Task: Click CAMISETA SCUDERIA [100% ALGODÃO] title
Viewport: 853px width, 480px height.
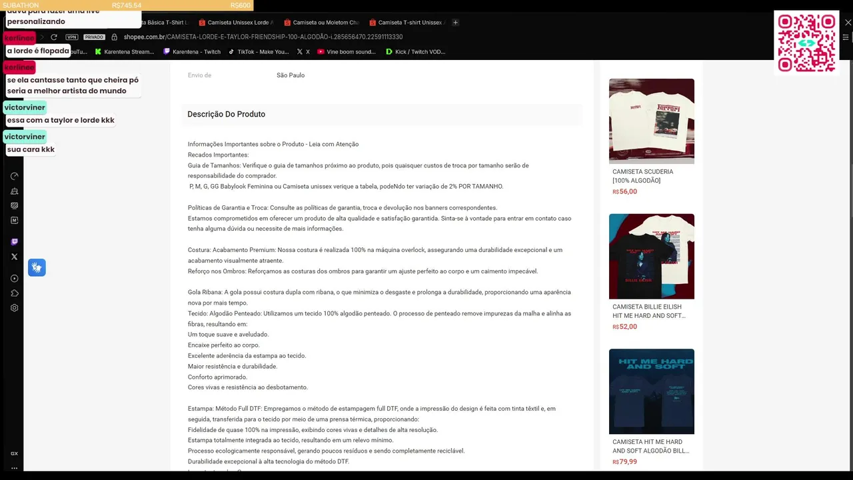Action: tap(643, 176)
